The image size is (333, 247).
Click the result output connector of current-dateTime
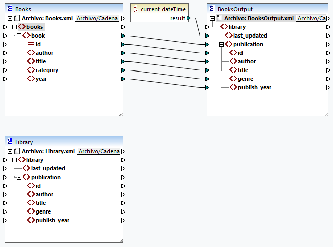point(189,18)
